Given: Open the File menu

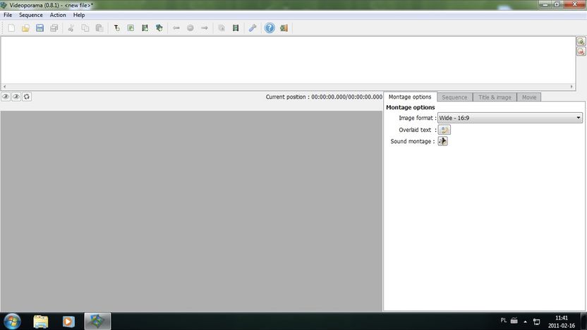Looking at the screenshot, I should point(8,15).
